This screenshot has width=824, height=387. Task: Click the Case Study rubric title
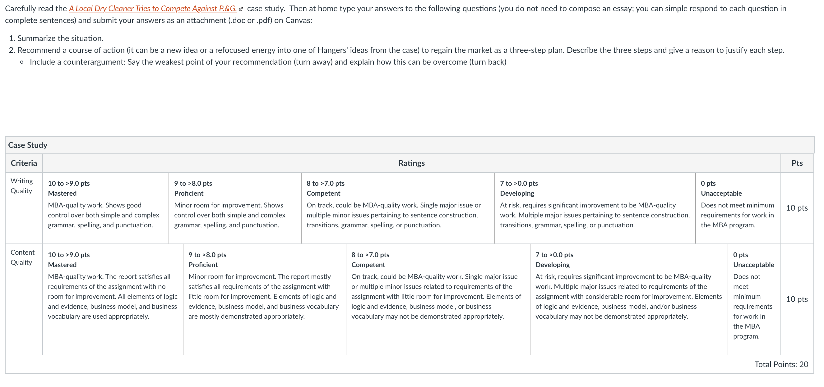tap(27, 145)
